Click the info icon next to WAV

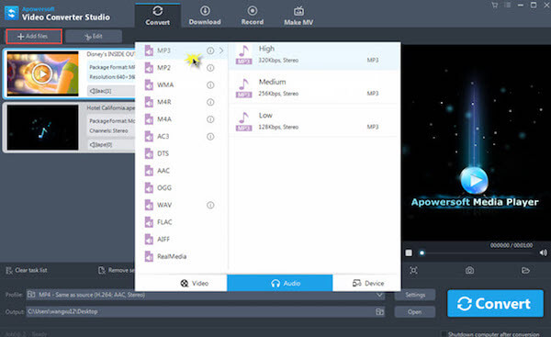tap(210, 205)
